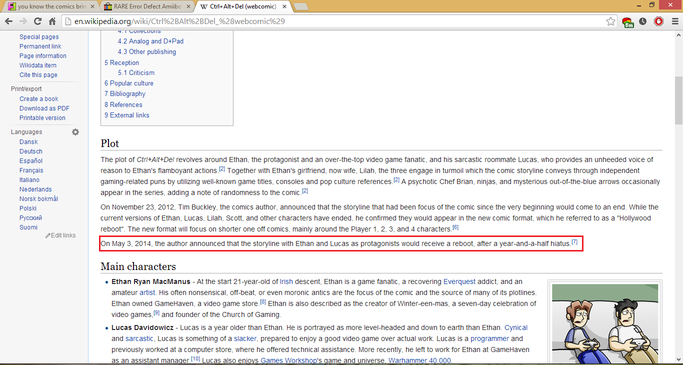The width and height of the screenshot is (683, 365).
Task: Open a new tab
Action: coord(300,6)
